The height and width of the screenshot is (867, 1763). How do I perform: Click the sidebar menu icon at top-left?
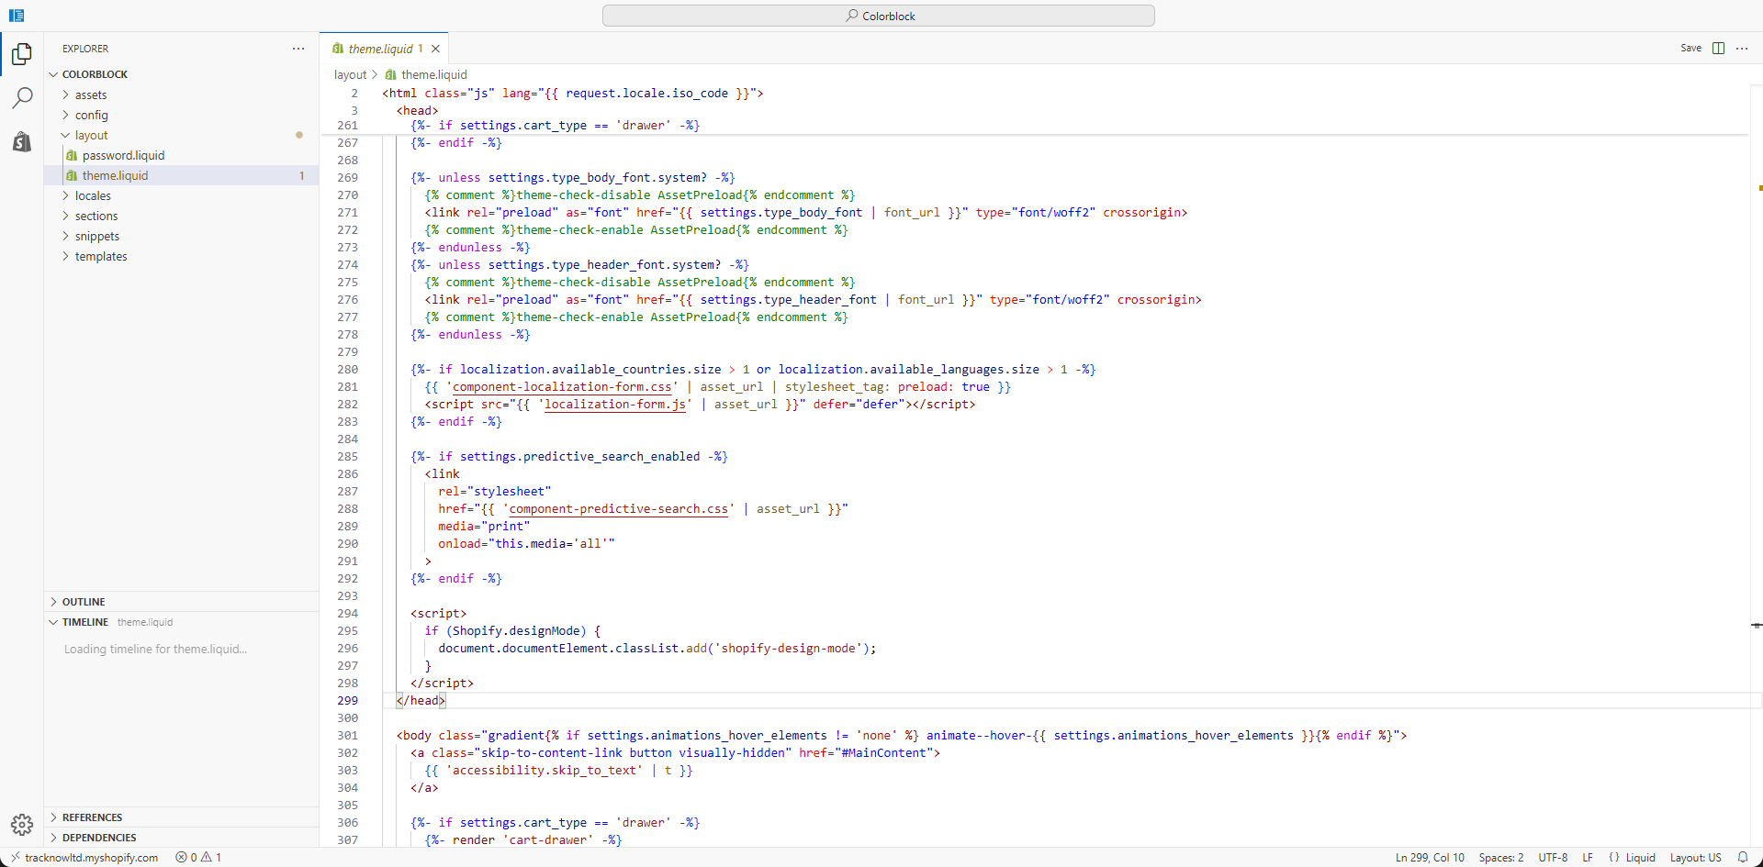[x=17, y=16]
